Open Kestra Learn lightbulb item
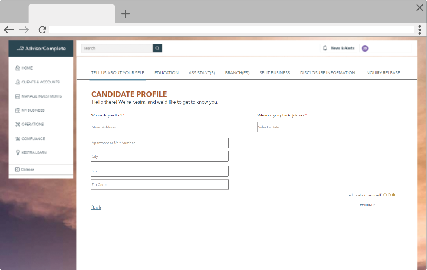 (x=31, y=152)
